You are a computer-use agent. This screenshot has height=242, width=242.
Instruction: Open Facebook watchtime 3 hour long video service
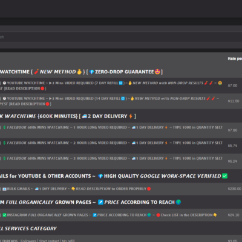111,159
